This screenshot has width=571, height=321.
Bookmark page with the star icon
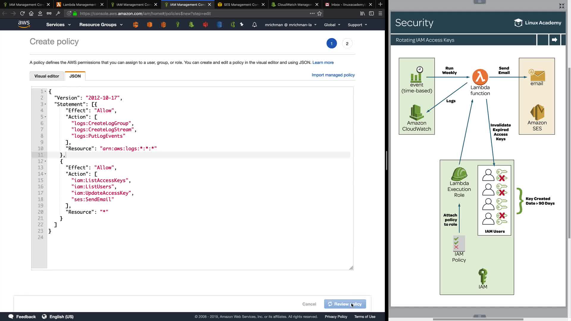click(319, 13)
